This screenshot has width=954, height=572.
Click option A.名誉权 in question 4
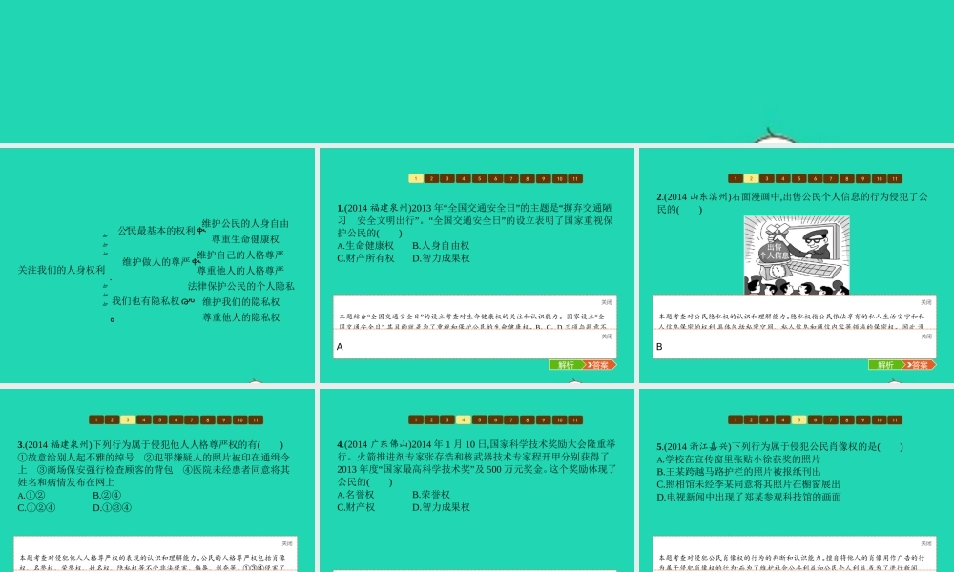[x=356, y=495]
